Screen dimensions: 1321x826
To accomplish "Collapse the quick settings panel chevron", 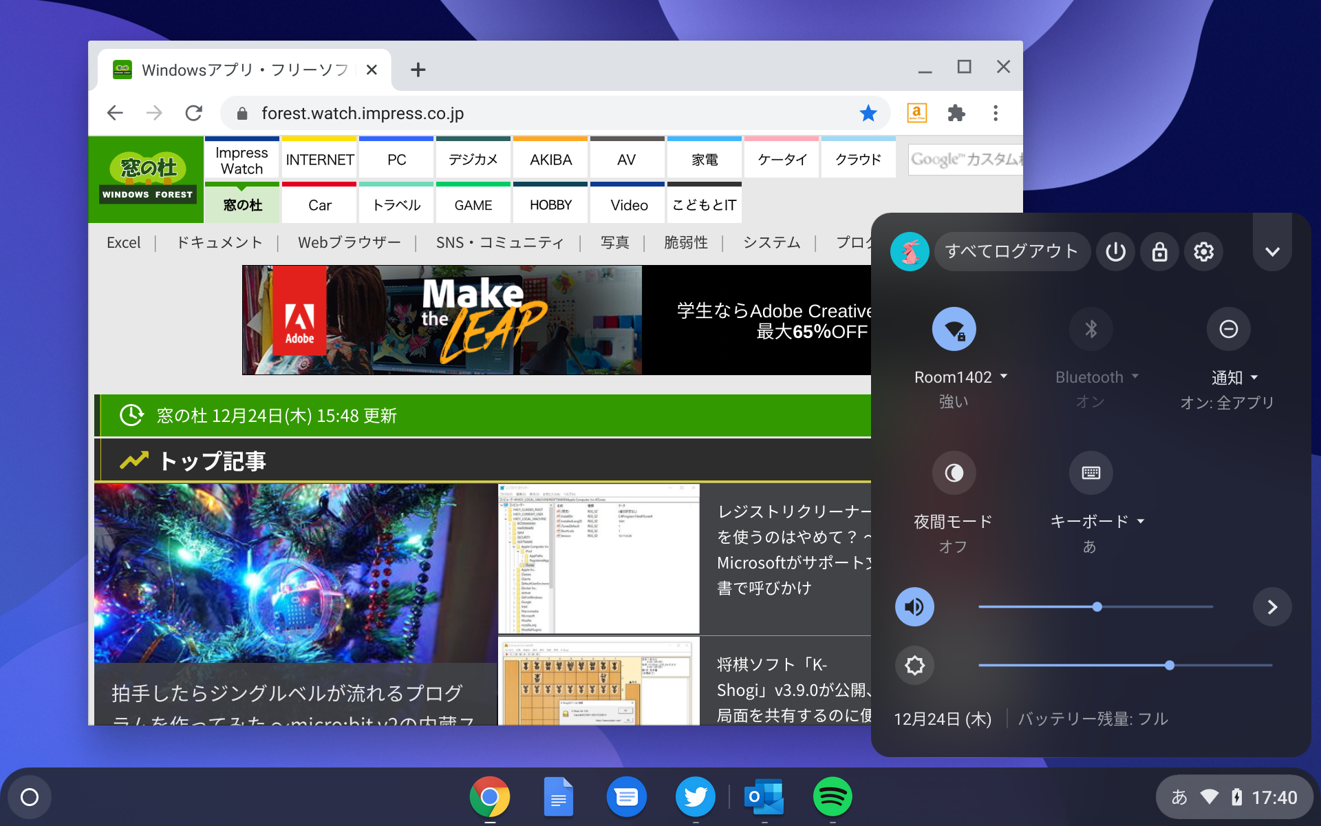I will pyautogui.click(x=1271, y=251).
